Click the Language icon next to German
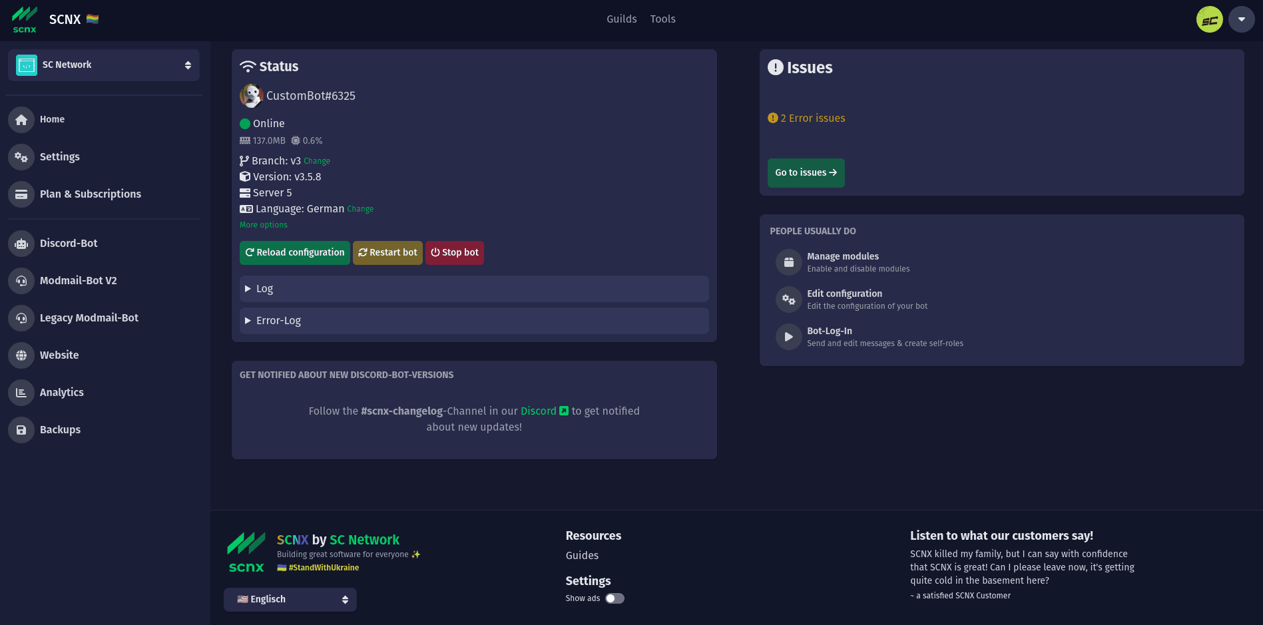The width and height of the screenshot is (1263, 625). (246, 209)
